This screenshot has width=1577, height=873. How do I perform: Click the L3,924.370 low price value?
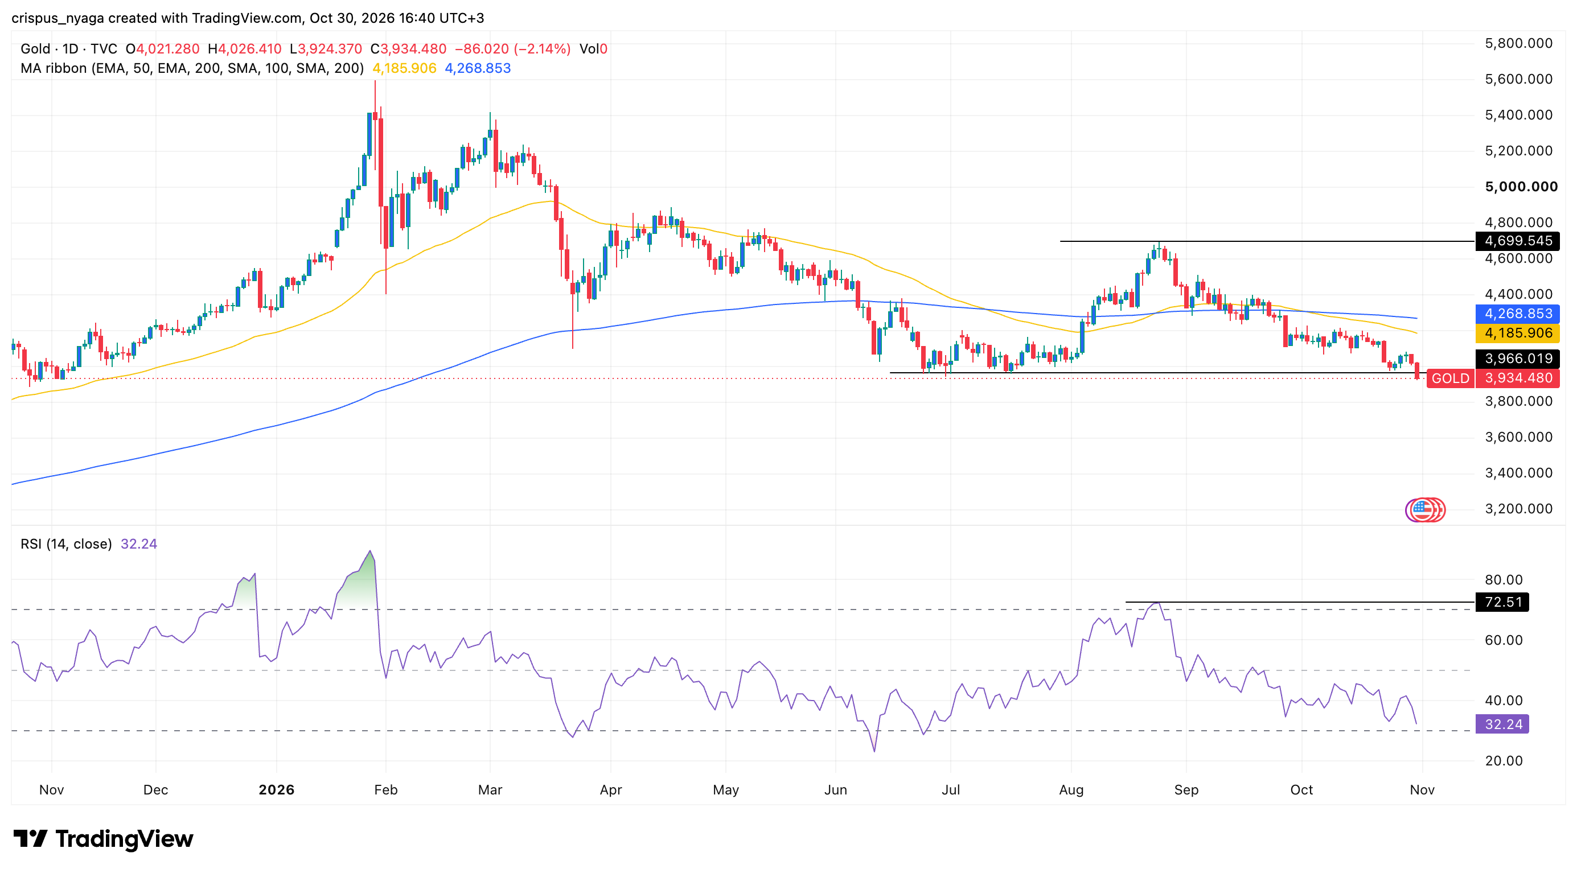tap(326, 49)
